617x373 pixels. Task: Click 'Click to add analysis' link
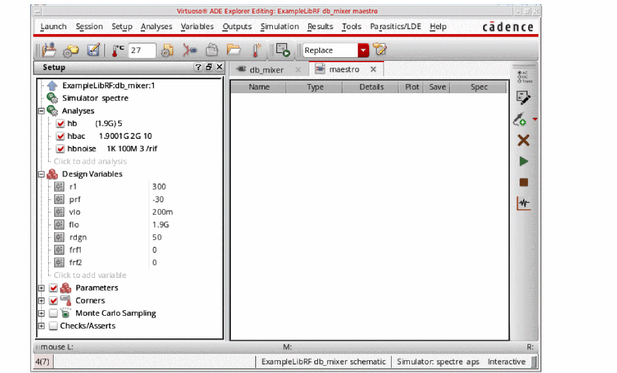tap(90, 162)
